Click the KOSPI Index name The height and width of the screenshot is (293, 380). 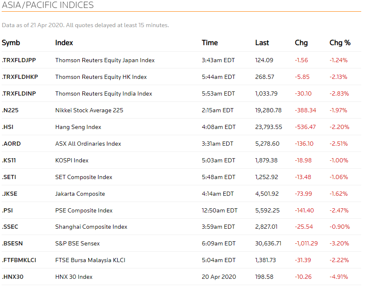[x=72, y=160]
